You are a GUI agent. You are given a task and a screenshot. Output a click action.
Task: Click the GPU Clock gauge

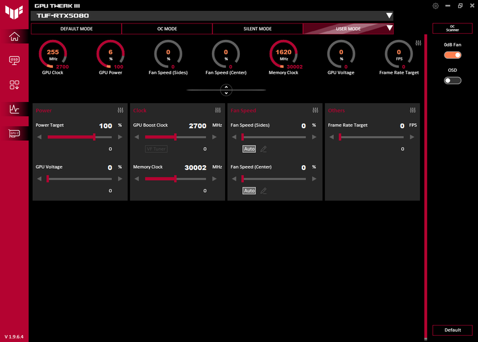[x=53, y=54]
